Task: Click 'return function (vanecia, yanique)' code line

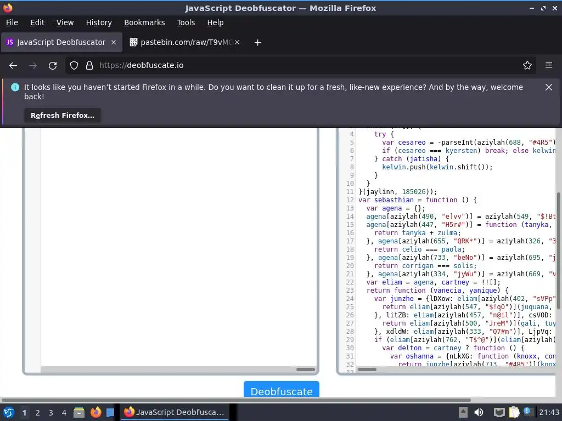Action: [437, 291]
